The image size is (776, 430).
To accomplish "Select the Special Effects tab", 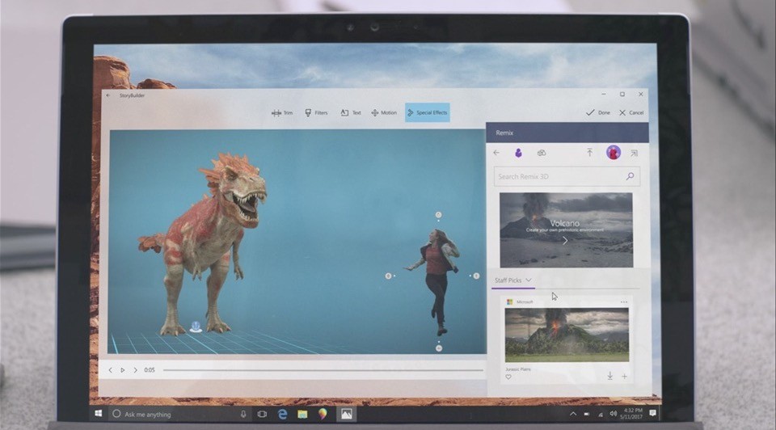I will 427,113.
